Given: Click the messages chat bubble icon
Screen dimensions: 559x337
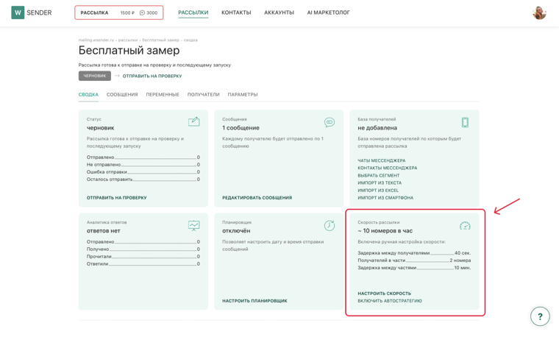Looking at the screenshot, I should point(330,122).
